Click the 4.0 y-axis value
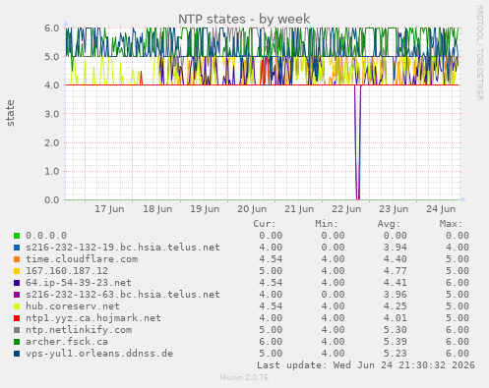This screenshot has height=388, width=489. (52, 85)
